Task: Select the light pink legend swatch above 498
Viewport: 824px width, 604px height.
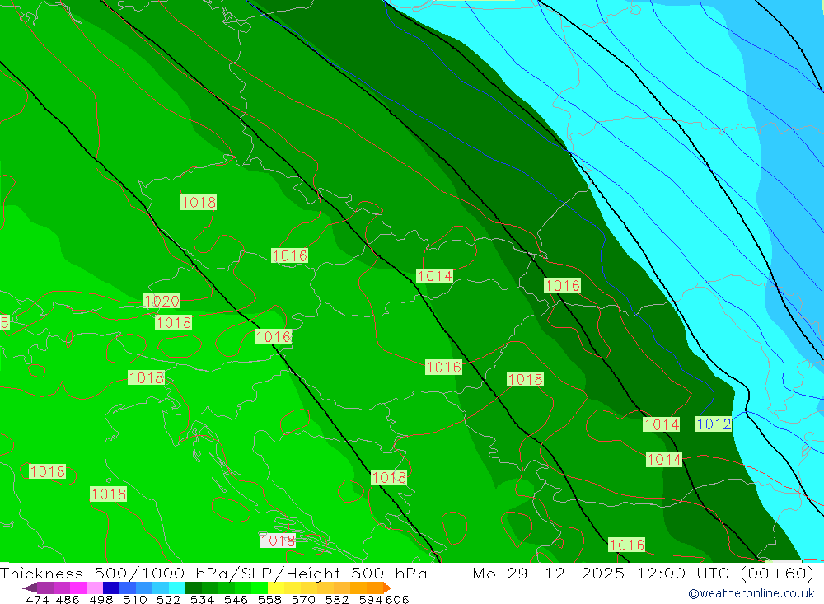Action: [95, 588]
